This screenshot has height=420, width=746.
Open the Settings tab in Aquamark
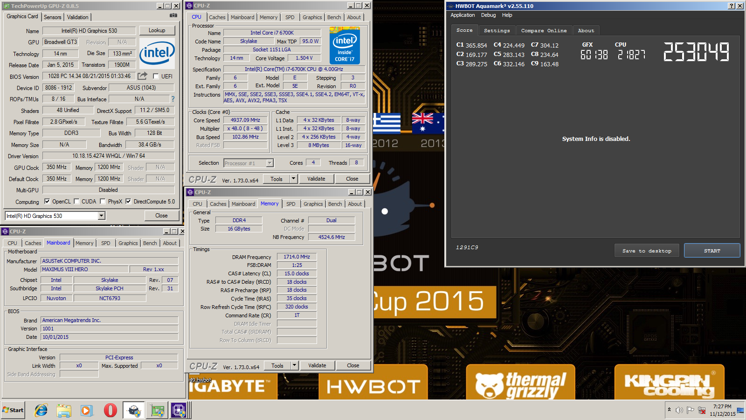click(x=497, y=31)
